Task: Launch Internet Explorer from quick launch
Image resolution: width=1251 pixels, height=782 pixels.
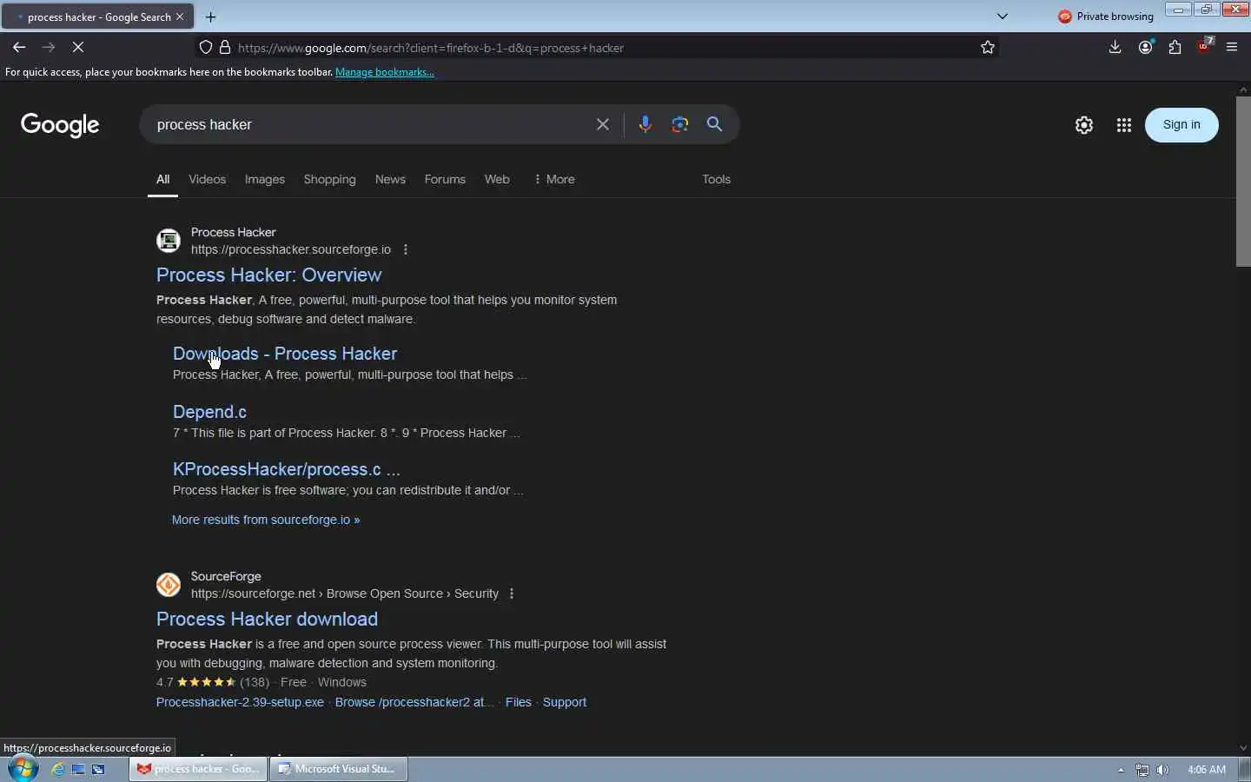Action: tap(58, 769)
